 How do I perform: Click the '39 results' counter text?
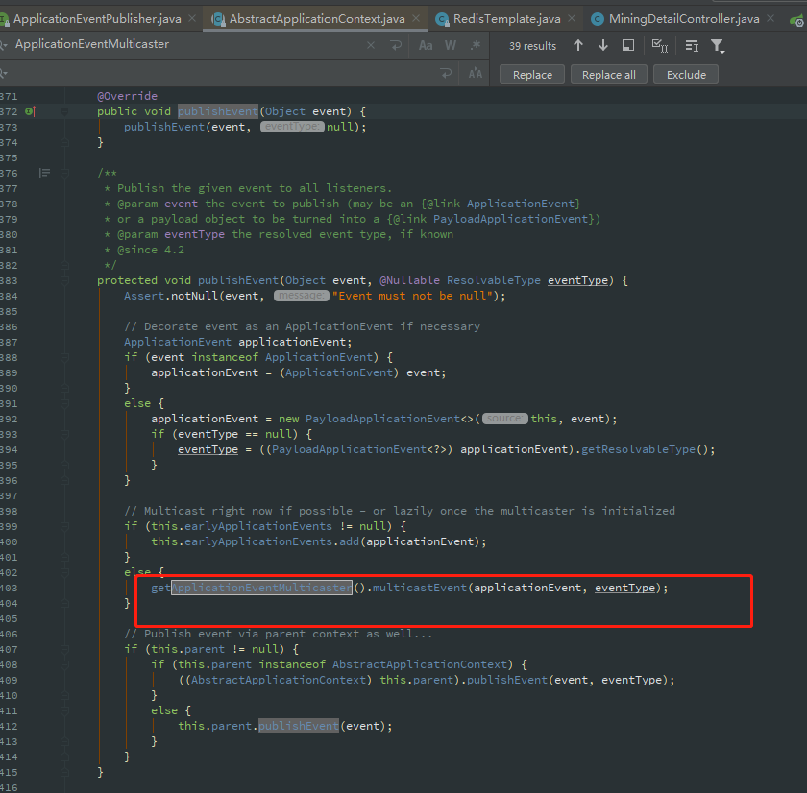[532, 46]
